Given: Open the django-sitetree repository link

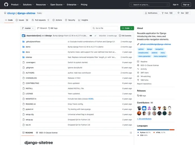Looking at the screenshot, I should click(x=26, y=13).
